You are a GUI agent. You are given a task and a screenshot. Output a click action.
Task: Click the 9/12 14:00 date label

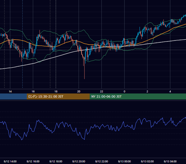coord(10,161)
